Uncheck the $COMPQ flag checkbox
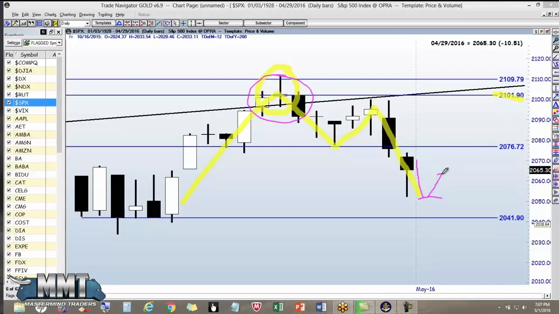Viewport: 559px width, 314px height. pos(9,63)
